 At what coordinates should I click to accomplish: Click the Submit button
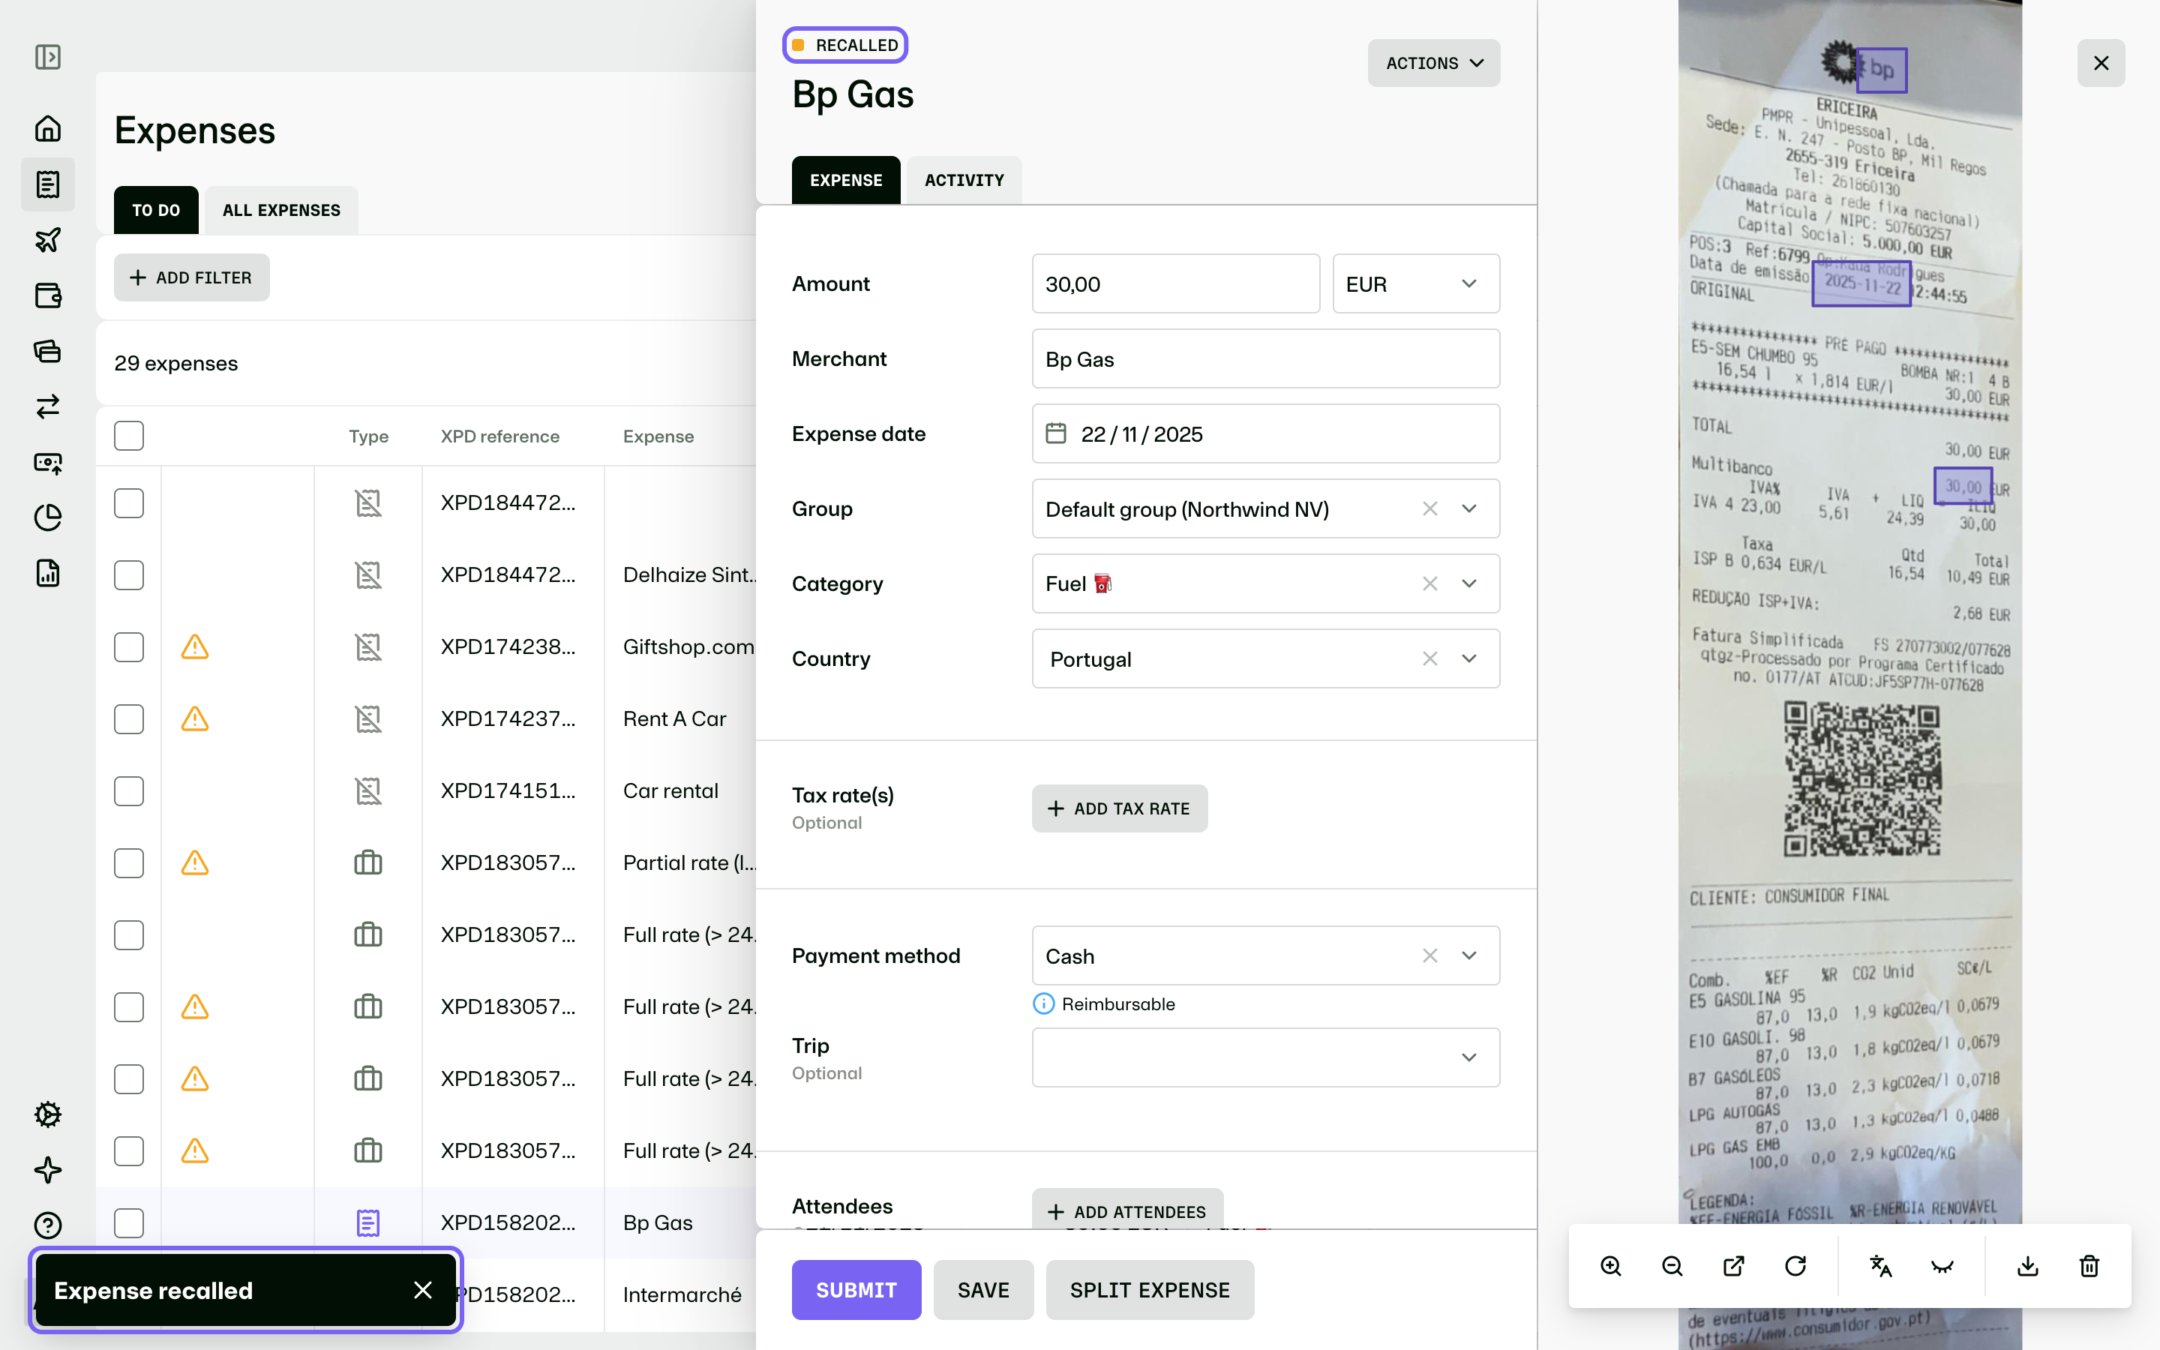[x=856, y=1290]
